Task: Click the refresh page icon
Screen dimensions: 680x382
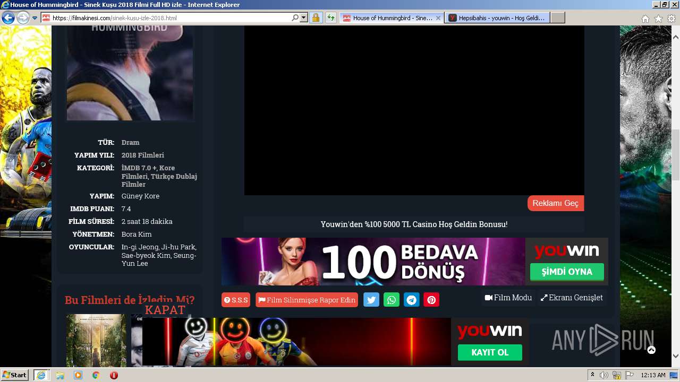Action: 330,18
